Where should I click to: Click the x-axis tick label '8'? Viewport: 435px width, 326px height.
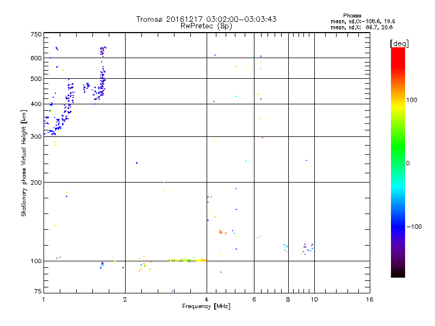click(x=288, y=299)
